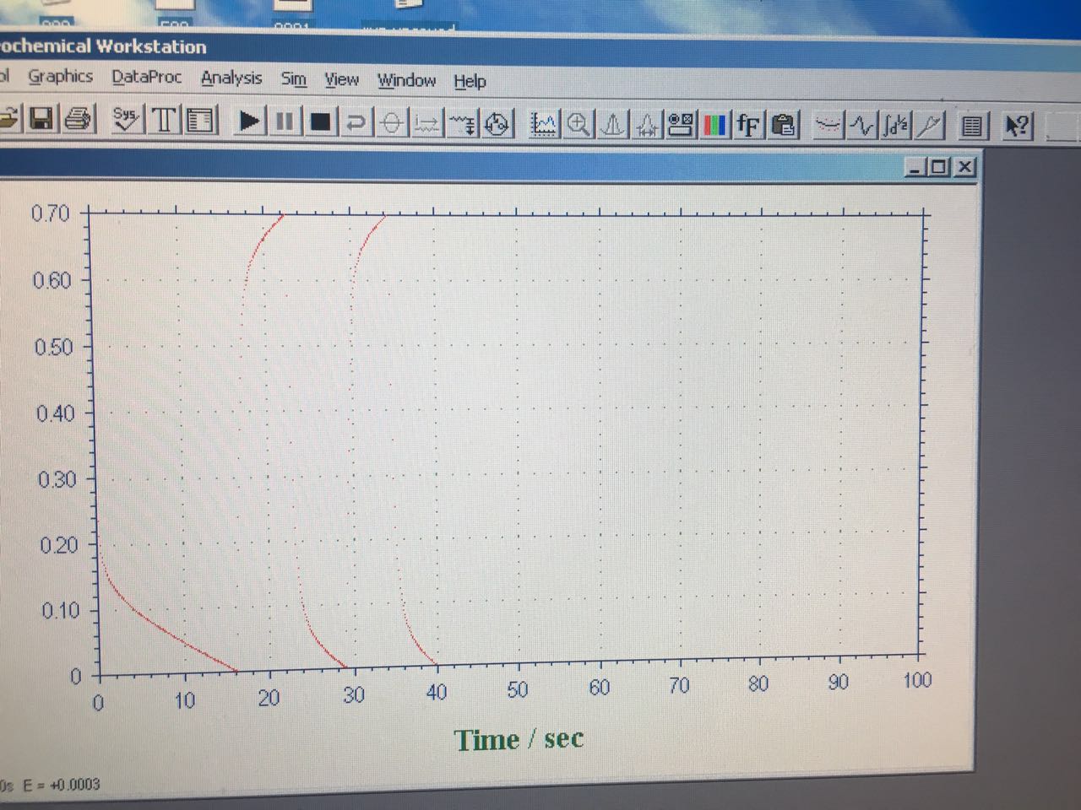Click the '100' x-axis label
Screen dimensions: 1081x810
tap(916, 680)
